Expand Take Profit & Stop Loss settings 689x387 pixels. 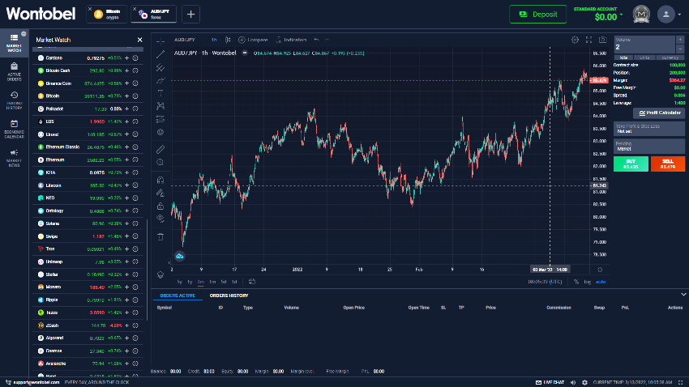pyautogui.click(x=649, y=129)
